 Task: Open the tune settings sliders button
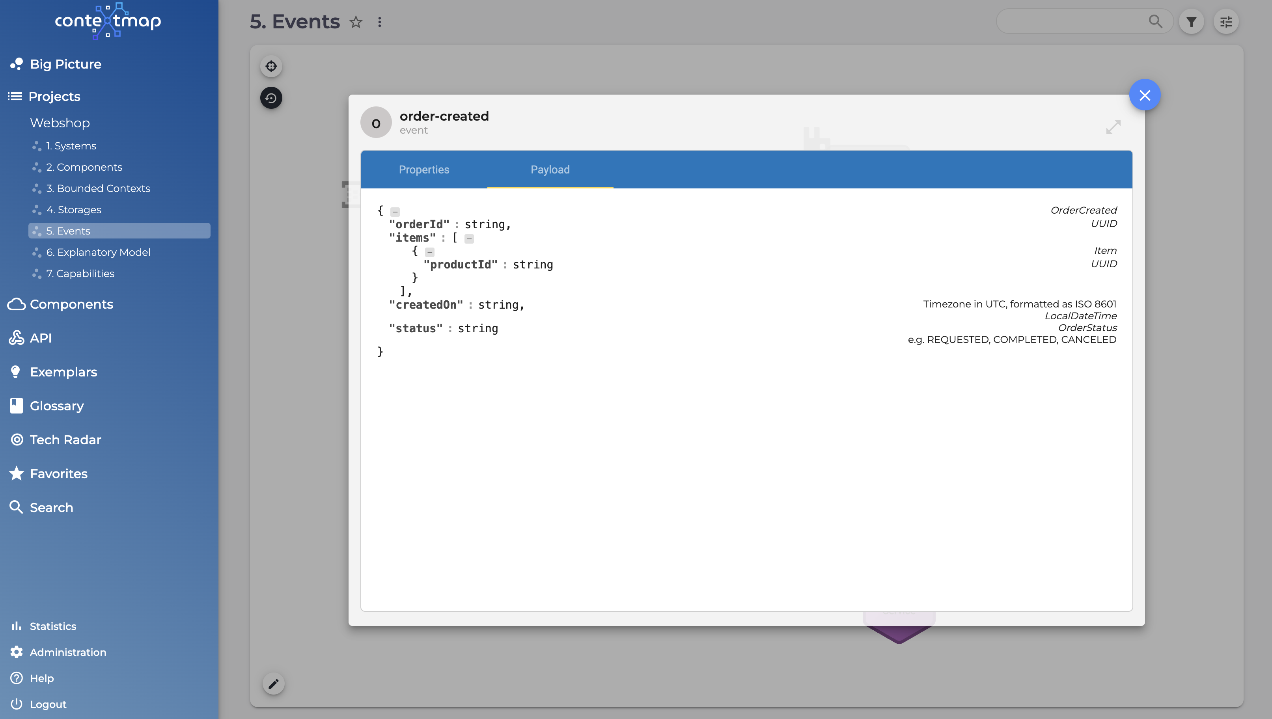coord(1225,22)
